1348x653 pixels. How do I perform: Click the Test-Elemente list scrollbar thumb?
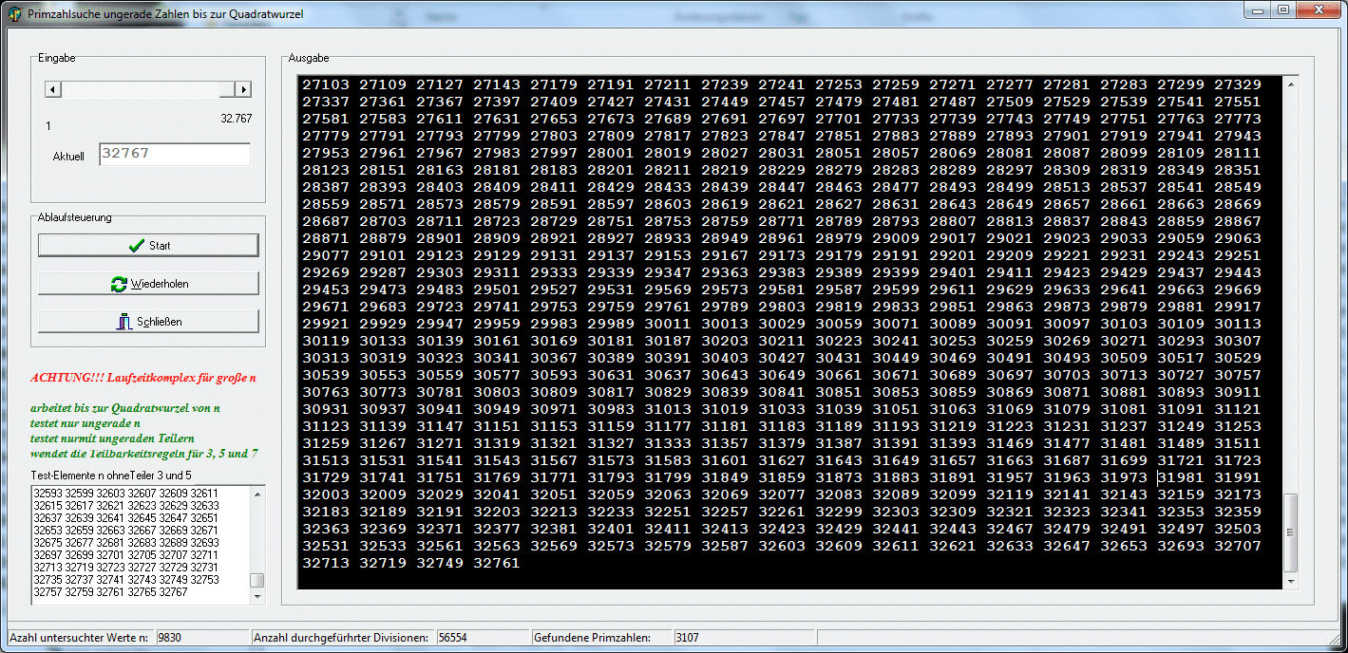tap(257, 580)
